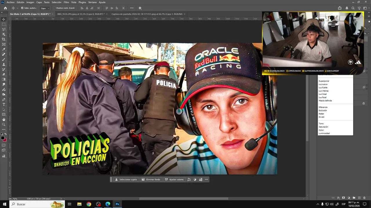Swap foreground and background colors
This screenshot has width=371, height=208.
(6, 134)
